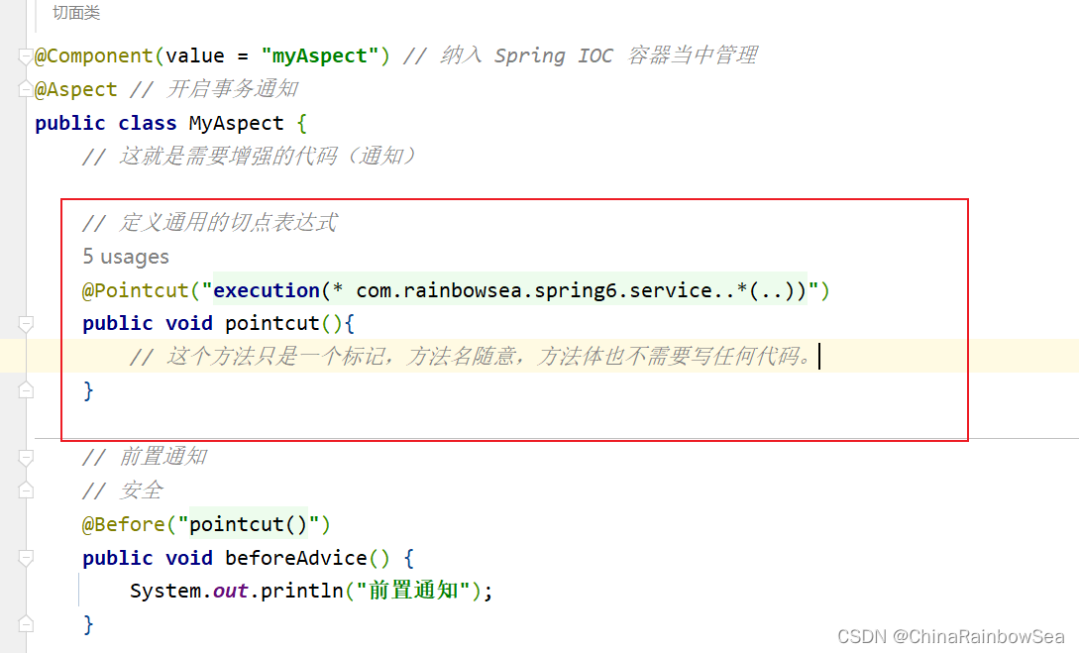1079x653 pixels.
Task: Click fold end marker at beforeAdvice closing brace
Action: click(26, 624)
